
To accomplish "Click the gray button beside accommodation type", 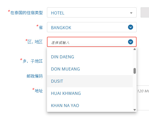I will 145,12.
